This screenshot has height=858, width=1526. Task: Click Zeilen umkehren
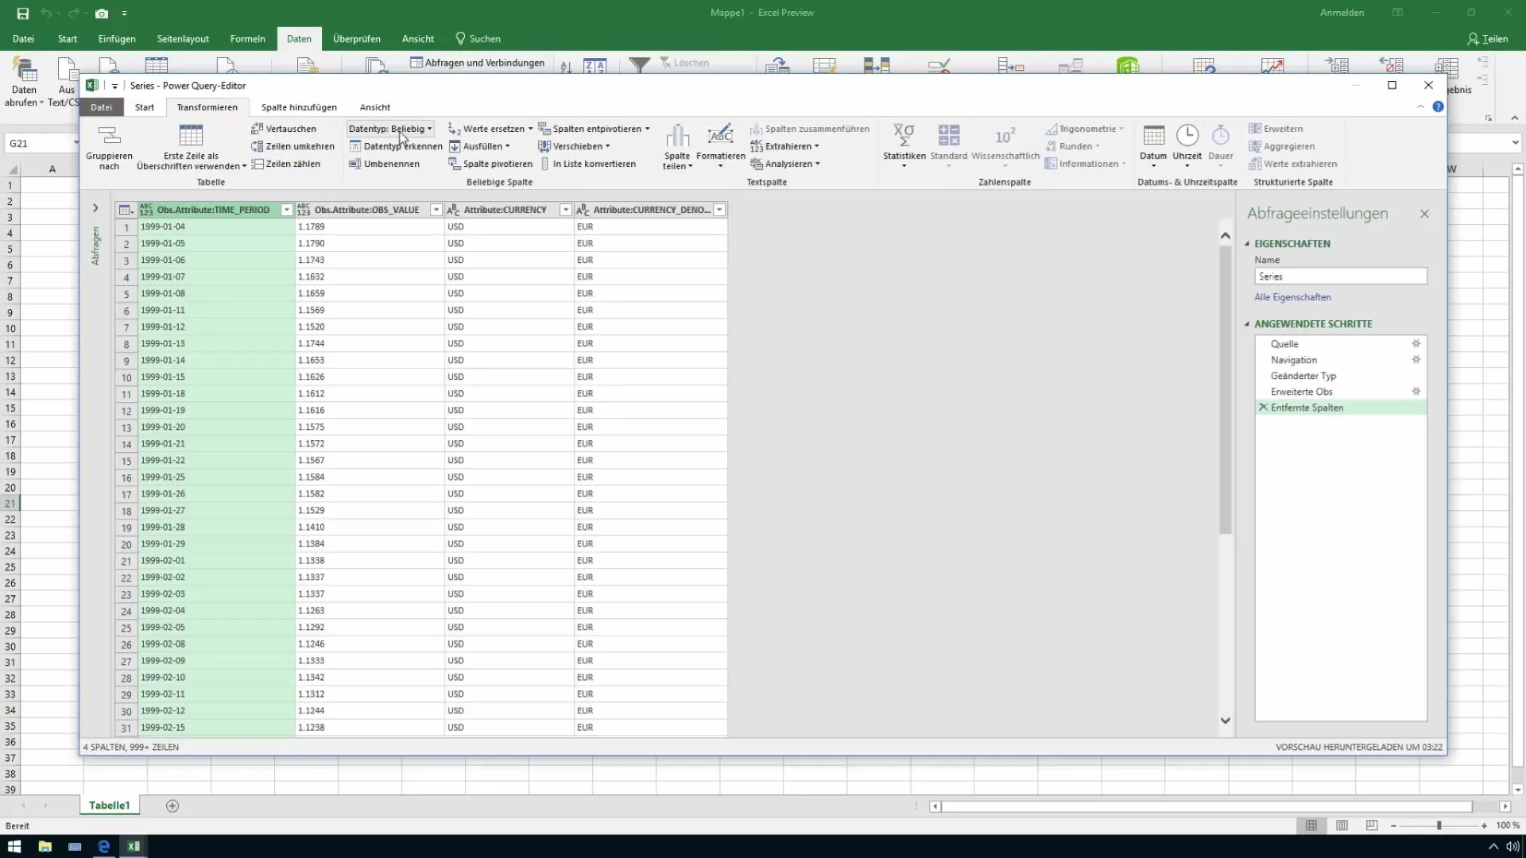point(292,146)
